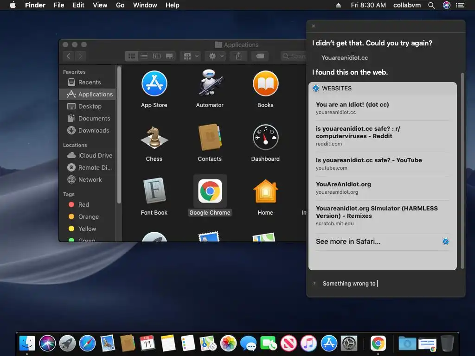
Task: Open System Preferences from the Dock
Action: (x=349, y=343)
